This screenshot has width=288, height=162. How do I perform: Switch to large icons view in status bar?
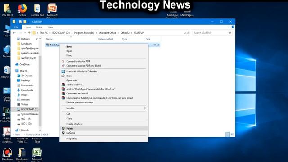(232, 135)
